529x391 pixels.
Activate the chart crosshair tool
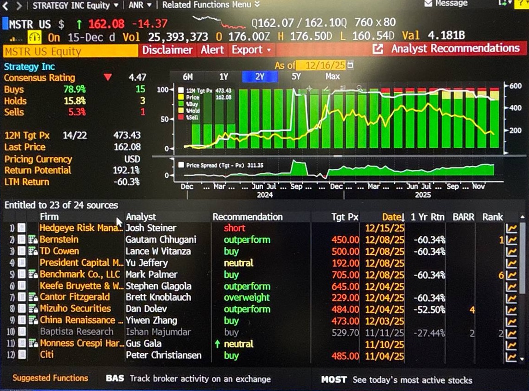point(309,89)
